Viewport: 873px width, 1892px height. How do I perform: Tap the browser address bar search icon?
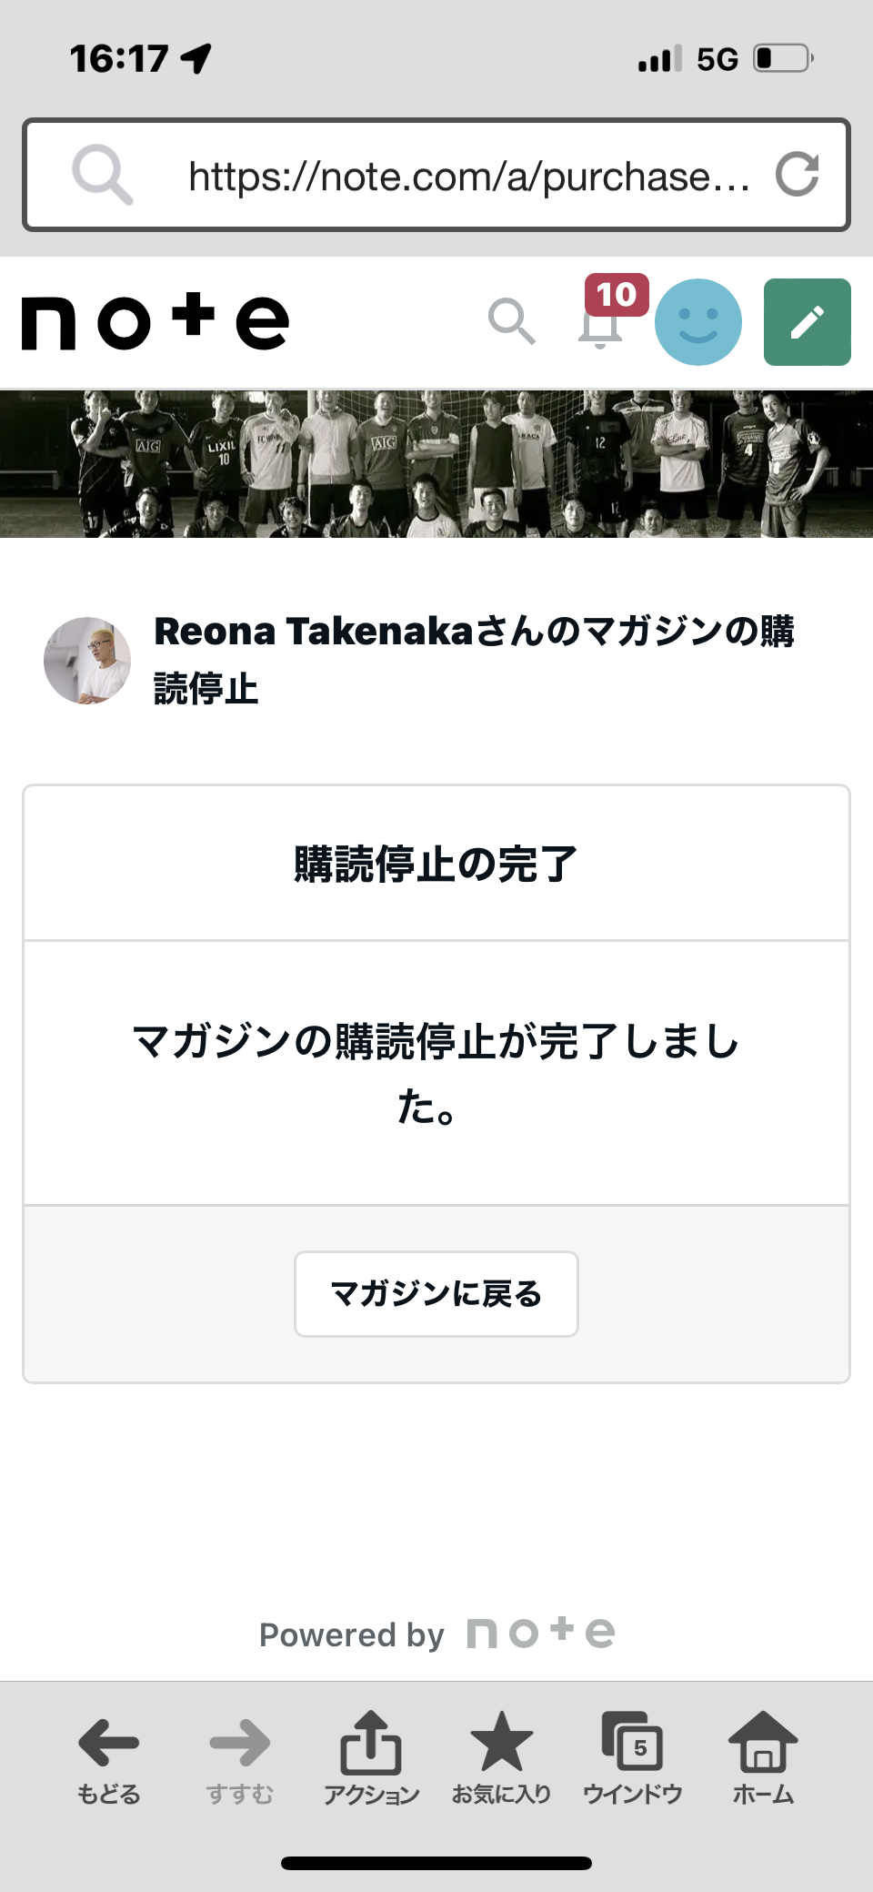(103, 174)
